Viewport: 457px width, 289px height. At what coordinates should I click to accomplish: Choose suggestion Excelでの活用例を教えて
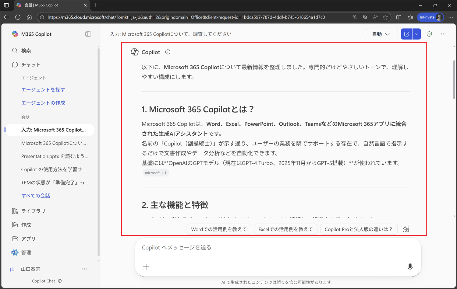click(285, 229)
